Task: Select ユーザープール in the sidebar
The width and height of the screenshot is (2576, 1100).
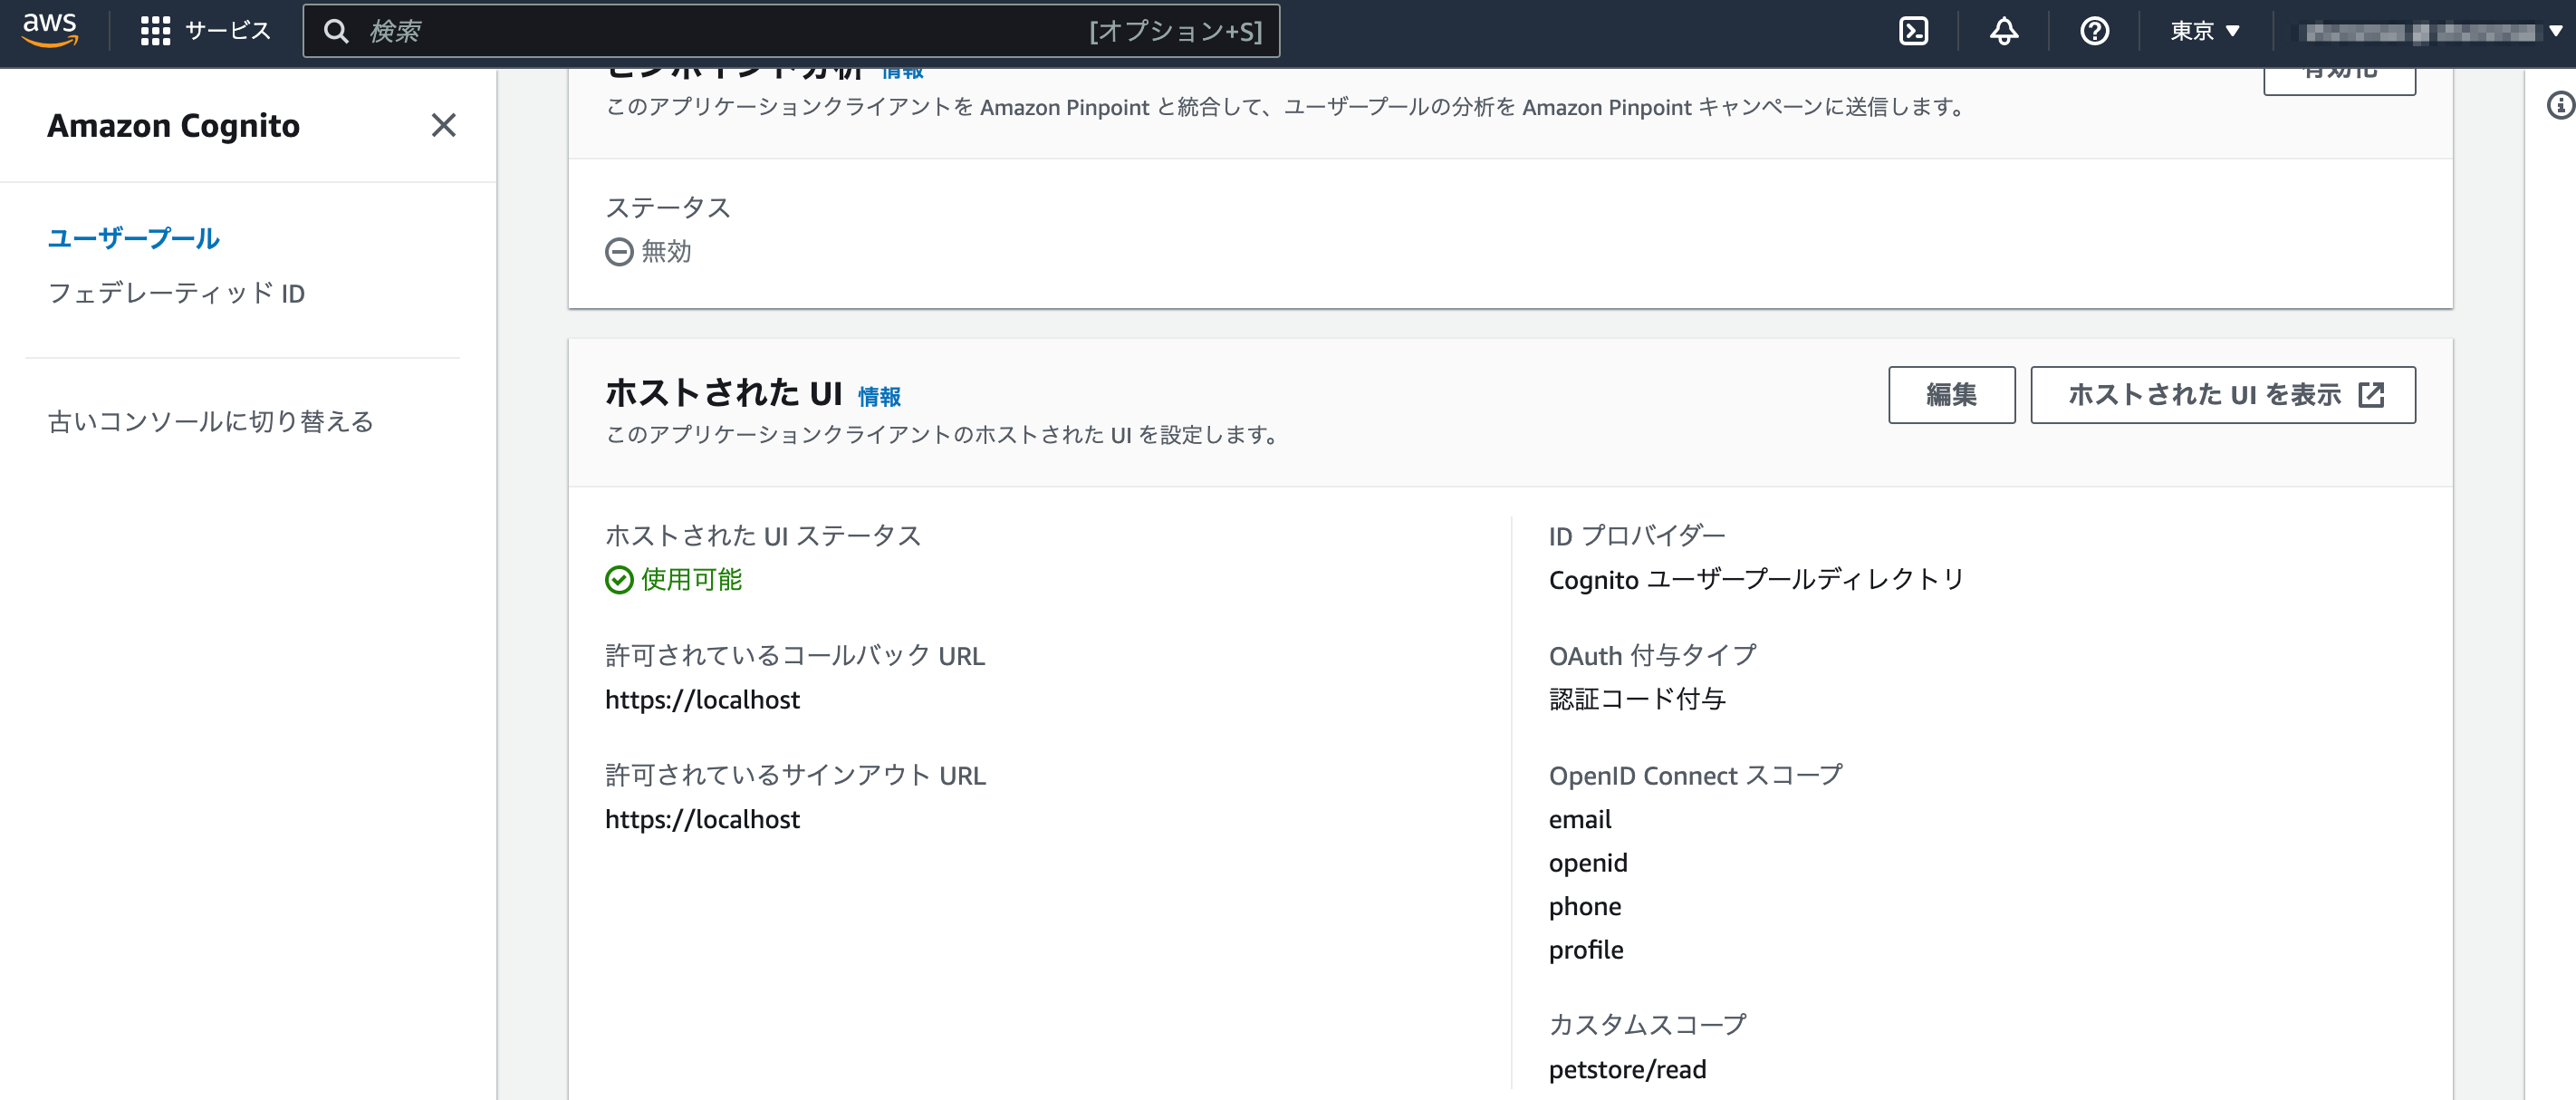Action: [134, 238]
